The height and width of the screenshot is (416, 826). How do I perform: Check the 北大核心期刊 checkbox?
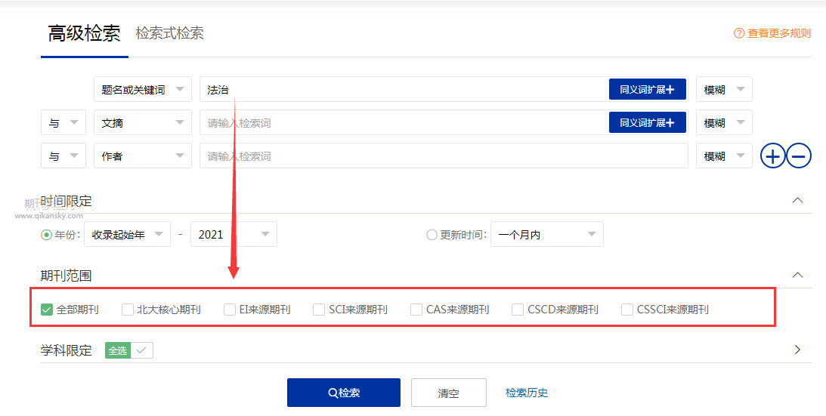128,310
